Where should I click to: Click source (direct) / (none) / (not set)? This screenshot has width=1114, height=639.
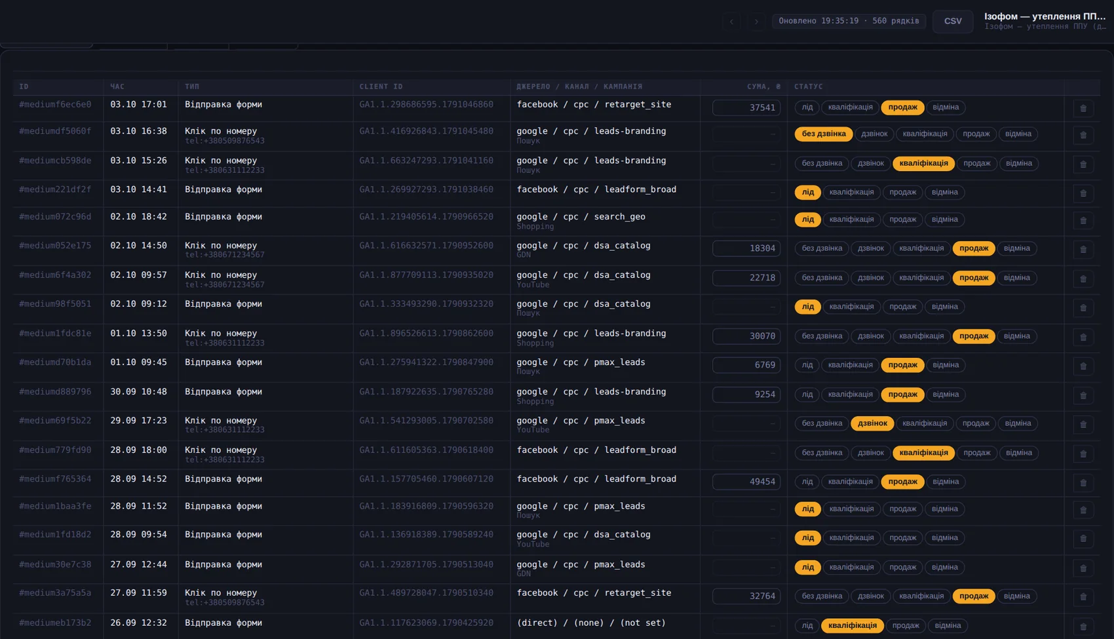pyautogui.click(x=591, y=623)
